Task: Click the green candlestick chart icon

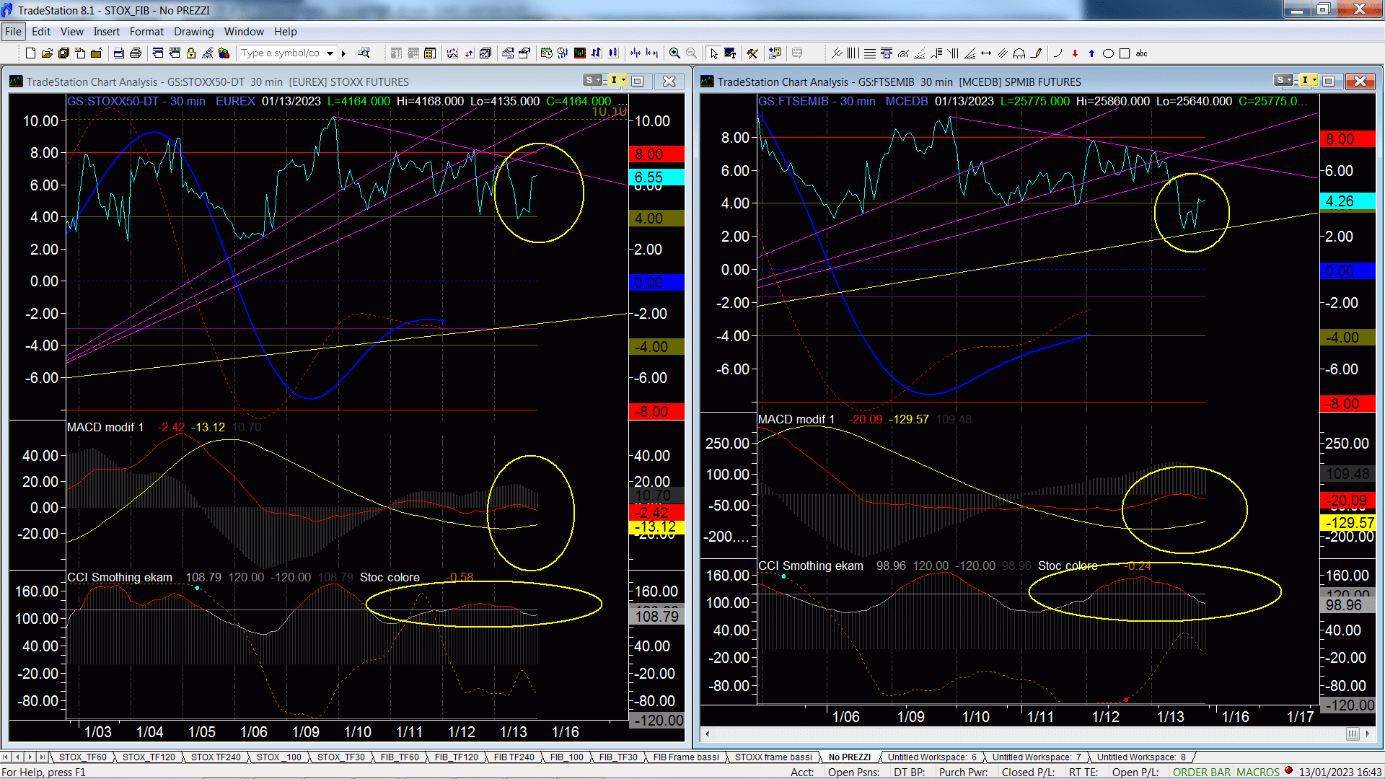Action: point(579,53)
